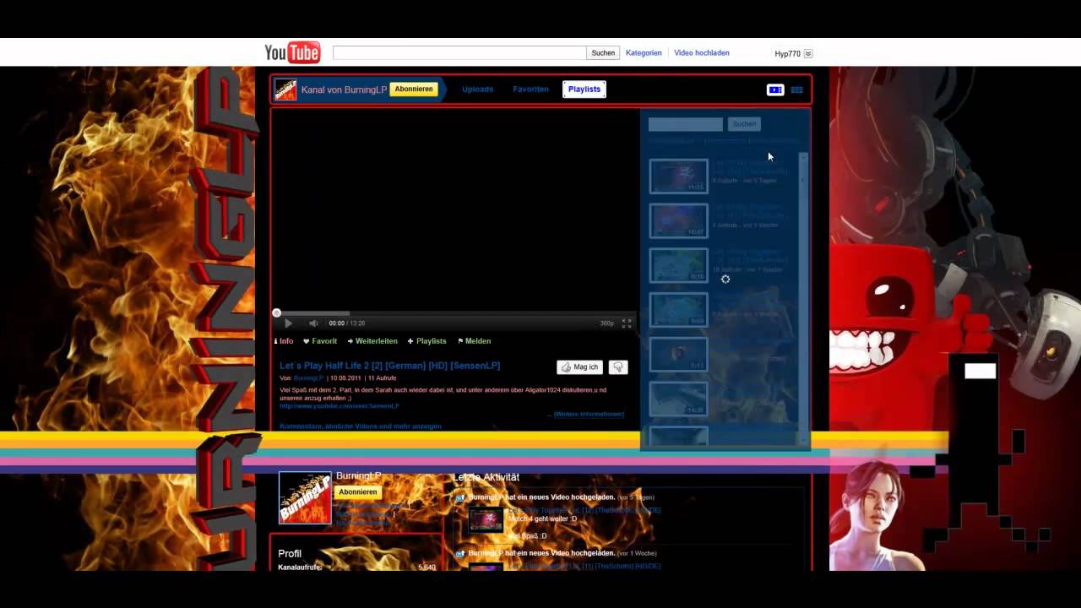Switch to the Uploads tab
The width and height of the screenshot is (1081, 608).
tap(478, 90)
